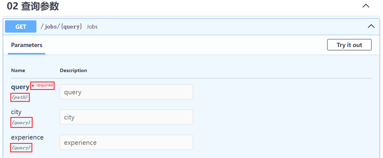Click the Description column header
383x158 pixels.
pyautogui.click(x=73, y=71)
